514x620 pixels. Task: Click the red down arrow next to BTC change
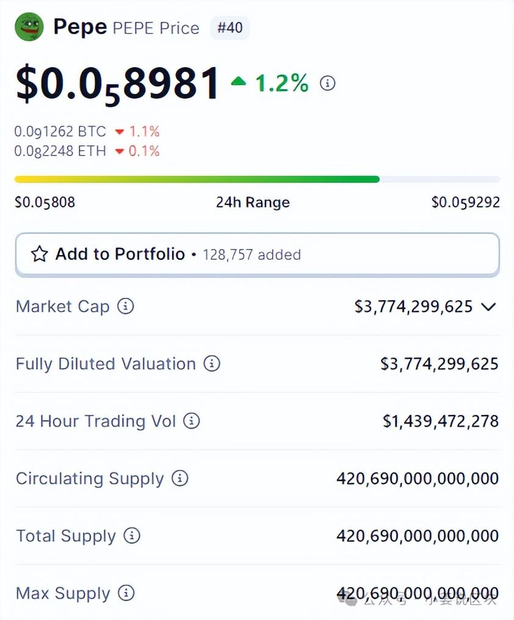tap(120, 131)
